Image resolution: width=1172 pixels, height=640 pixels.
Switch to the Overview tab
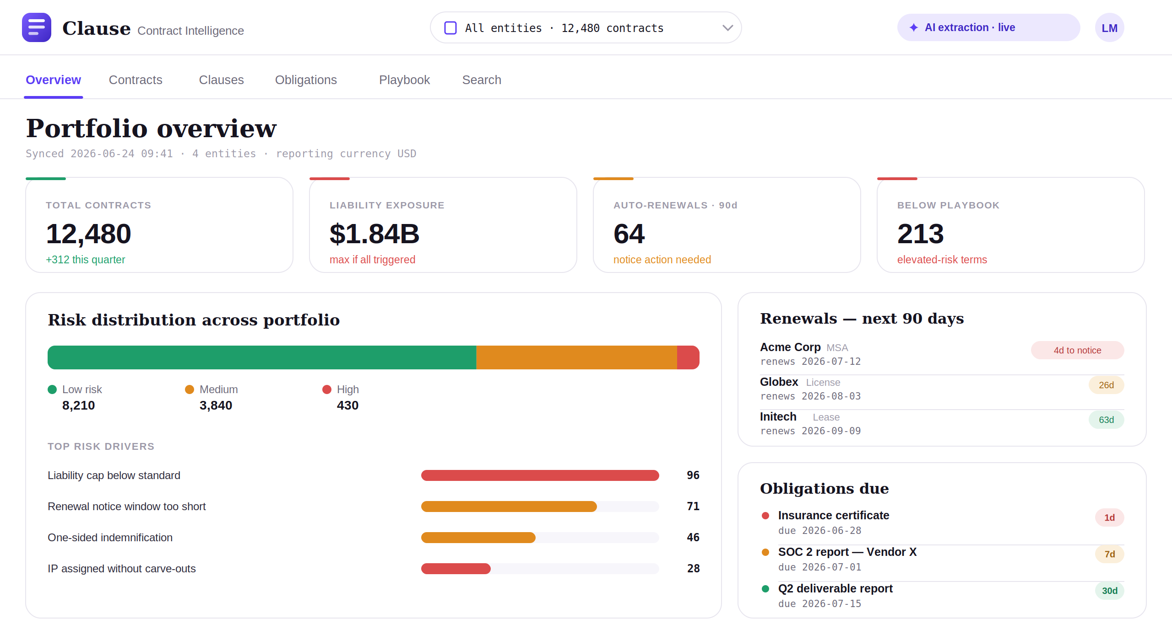(53, 80)
